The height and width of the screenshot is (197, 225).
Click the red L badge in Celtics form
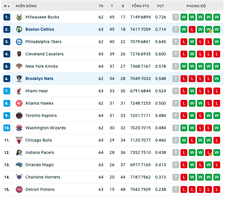tap(192, 29)
